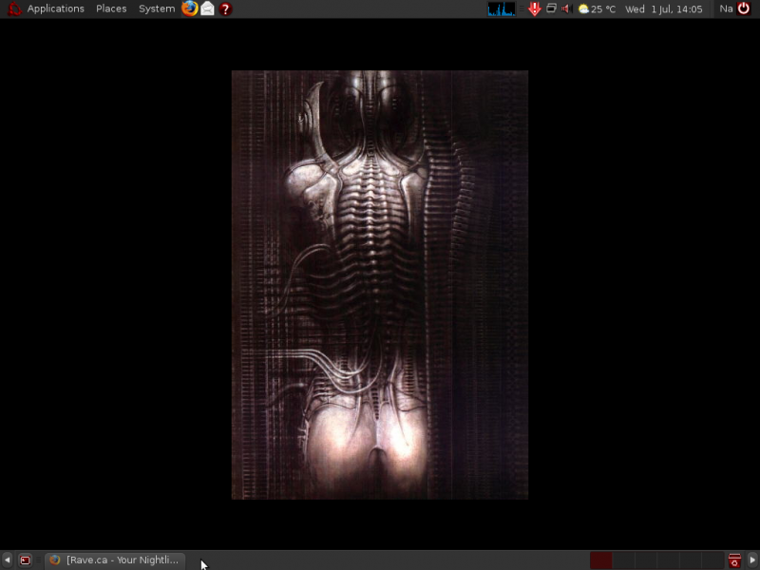760x570 pixels.
Task: Open the Applications menu
Action: pyautogui.click(x=55, y=9)
